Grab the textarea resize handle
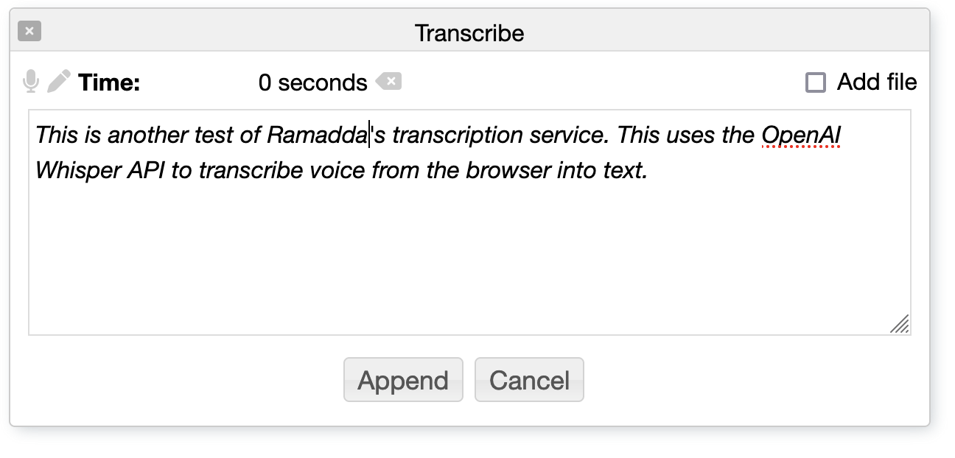Screen dimensions: 955x458 click(899, 324)
